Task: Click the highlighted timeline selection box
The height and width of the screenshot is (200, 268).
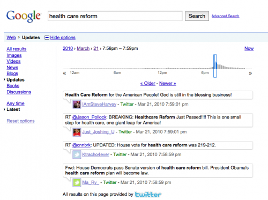Action: [215, 66]
